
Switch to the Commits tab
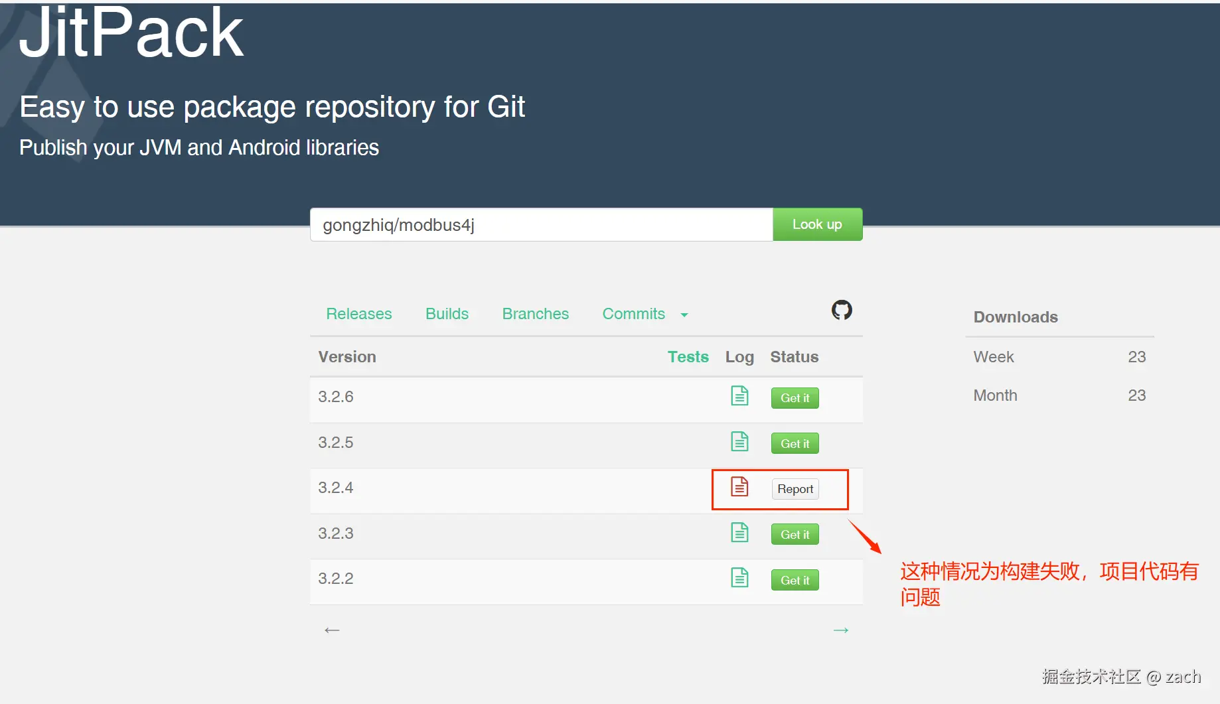tap(634, 314)
